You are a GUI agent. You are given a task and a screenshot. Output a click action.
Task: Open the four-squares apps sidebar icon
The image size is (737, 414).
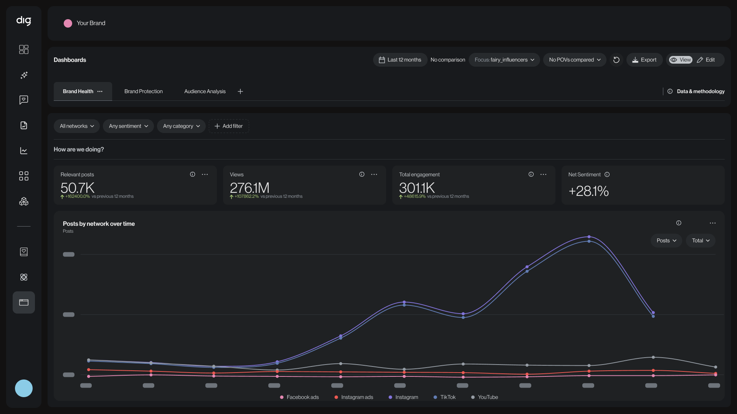pos(24,176)
